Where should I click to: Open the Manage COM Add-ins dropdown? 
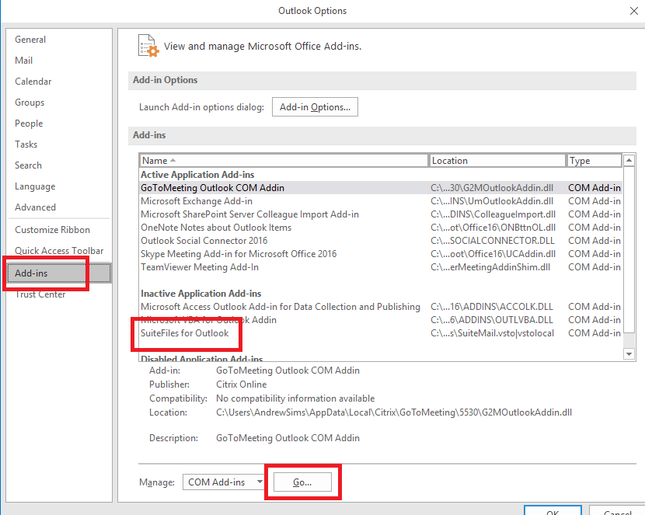pyautogui.click(x=223, y=482)
